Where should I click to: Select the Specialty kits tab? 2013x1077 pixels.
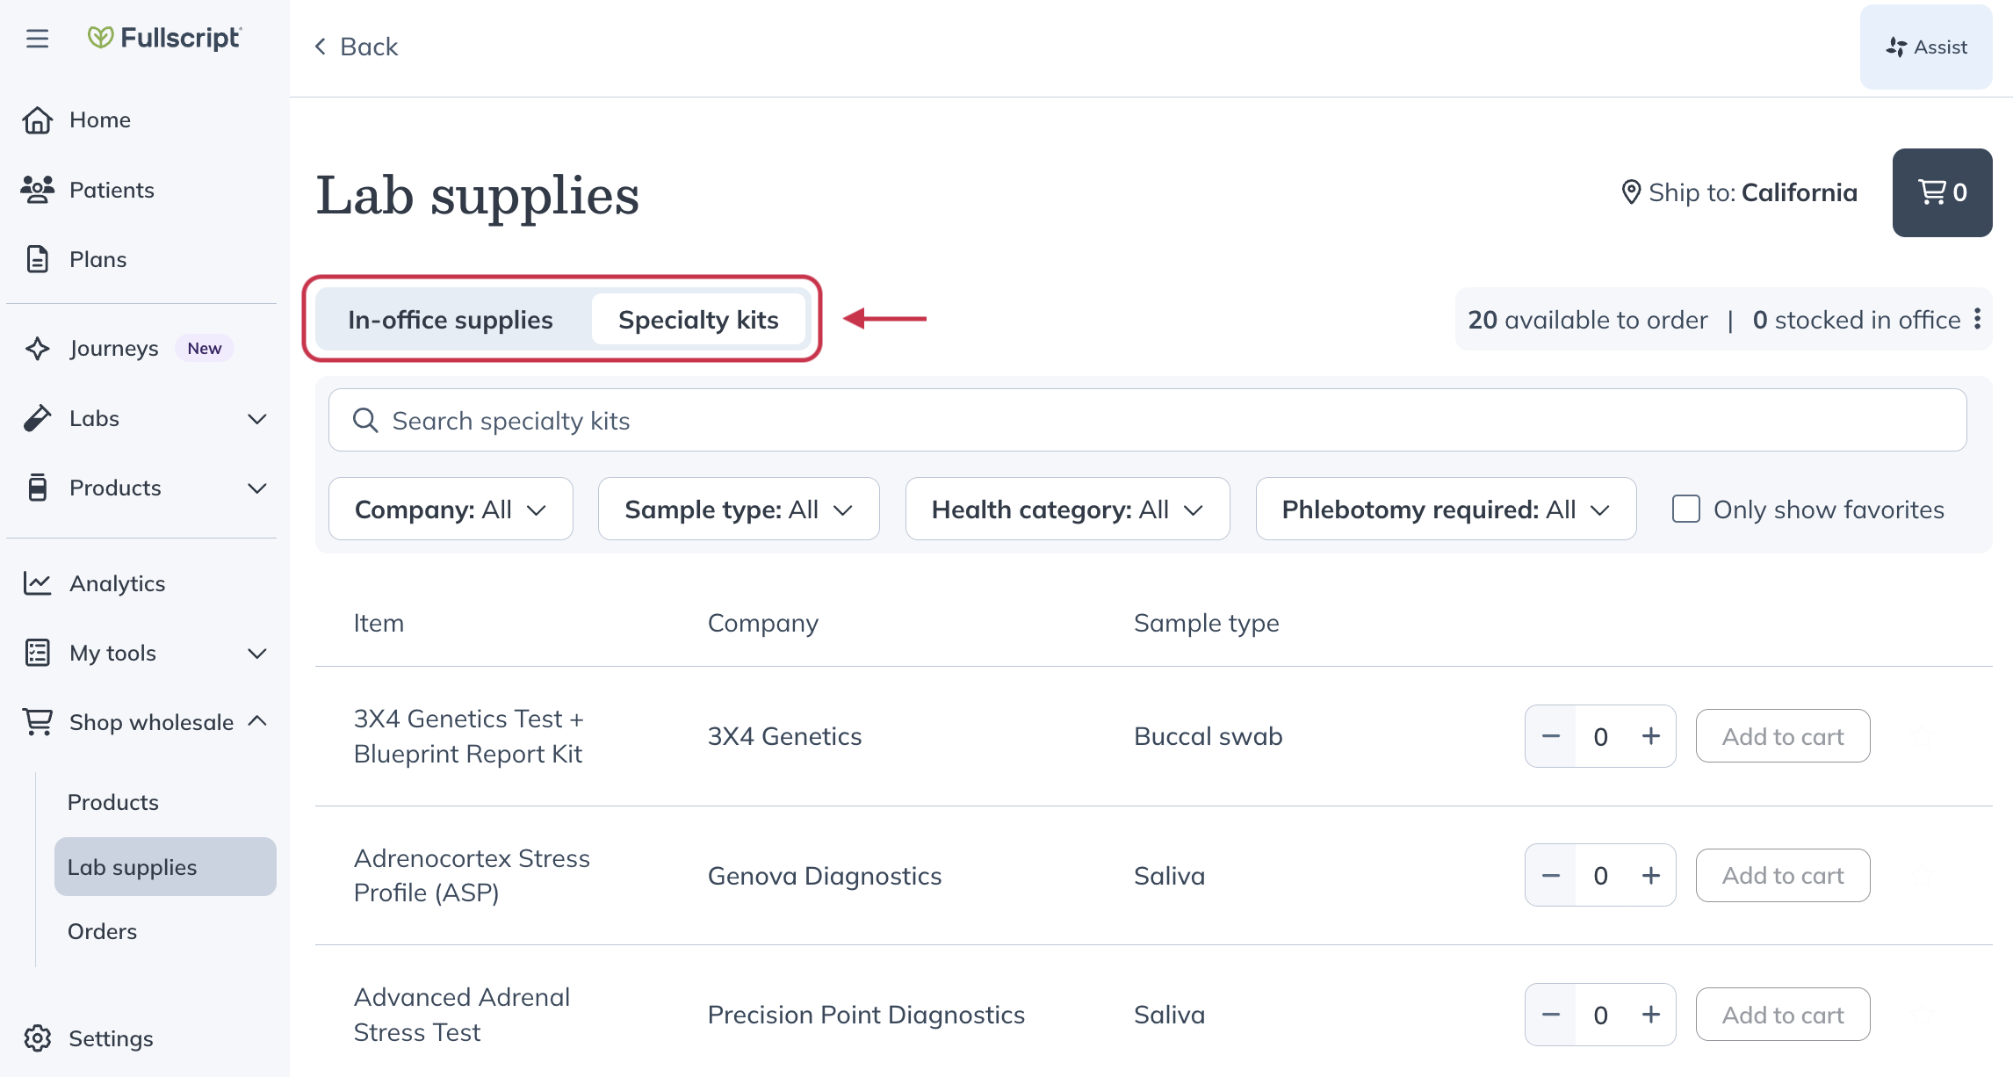click(x=699, y=320)
